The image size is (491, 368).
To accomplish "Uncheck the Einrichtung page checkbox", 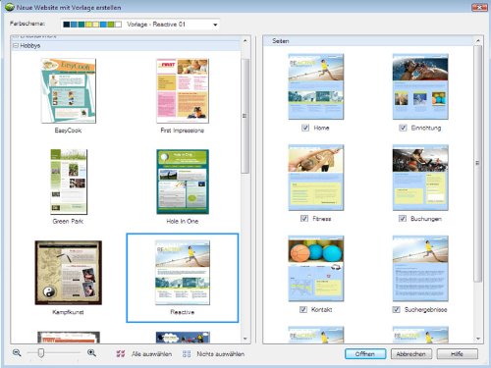I will click(x=403, y=128).
